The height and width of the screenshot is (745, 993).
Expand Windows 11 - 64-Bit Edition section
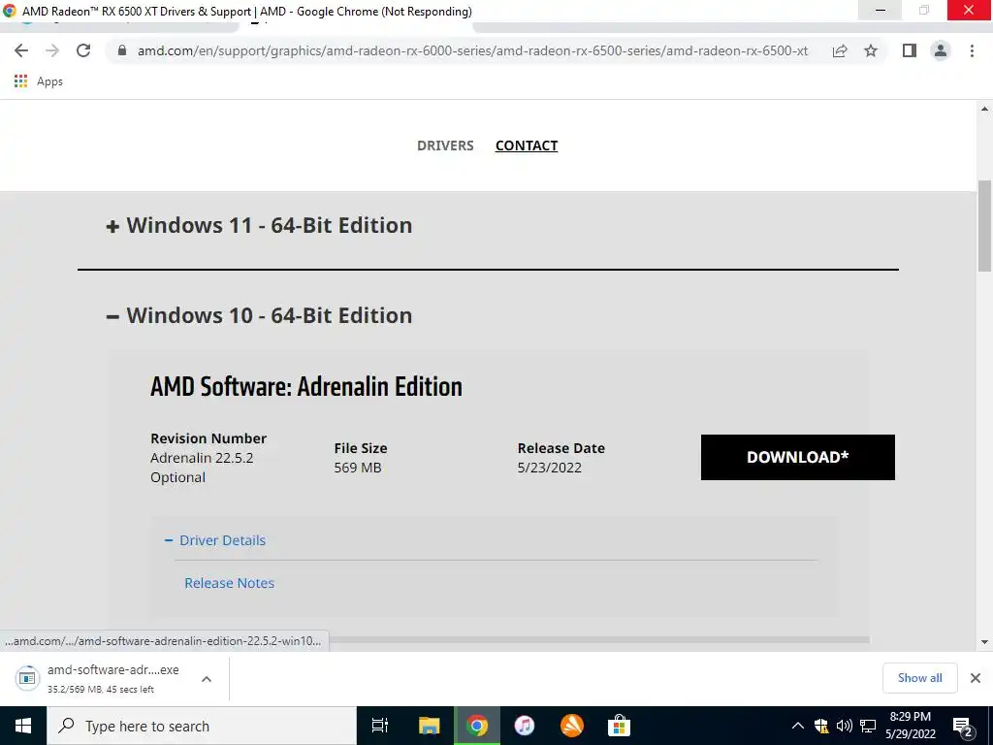[259, 225]
